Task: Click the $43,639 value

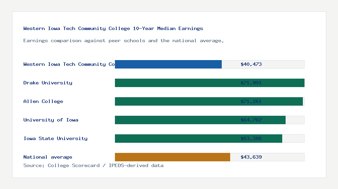Action: (x=251, y=157)
